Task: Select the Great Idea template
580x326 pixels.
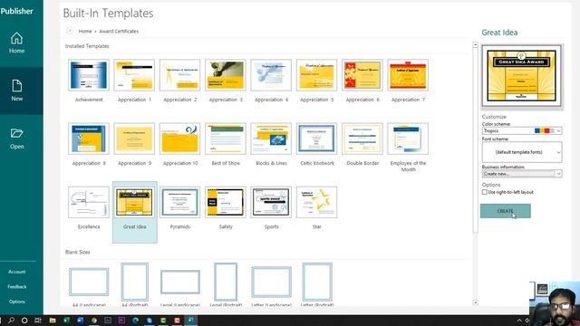Action: pyautogui.click(x=135, y=212)
